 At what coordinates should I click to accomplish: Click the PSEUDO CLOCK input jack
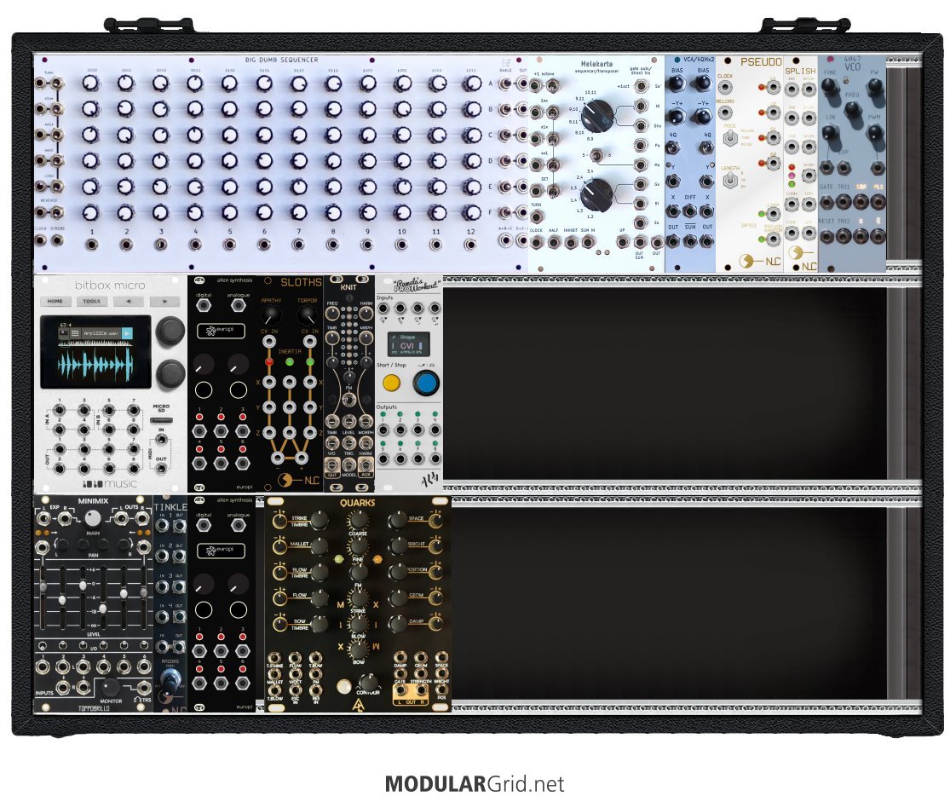(725, 87)
